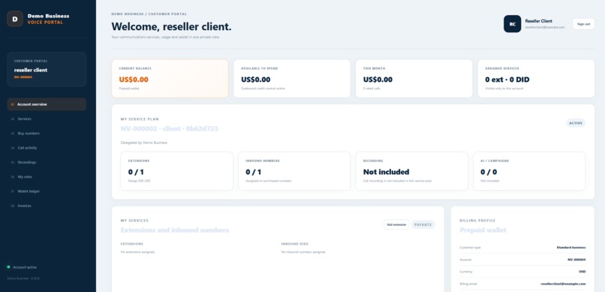Screen dimensions: 605x292
Task: Click the Extensions 0 / 1 plan tile
Action: click(x=176, y=171)
